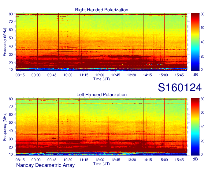Click the Time (UT) label under Left Handed plot
This screenshot has height=169, width=208.
(x=102, y=164)
